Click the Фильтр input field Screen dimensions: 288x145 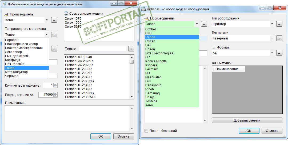click(x=102, y=49)
